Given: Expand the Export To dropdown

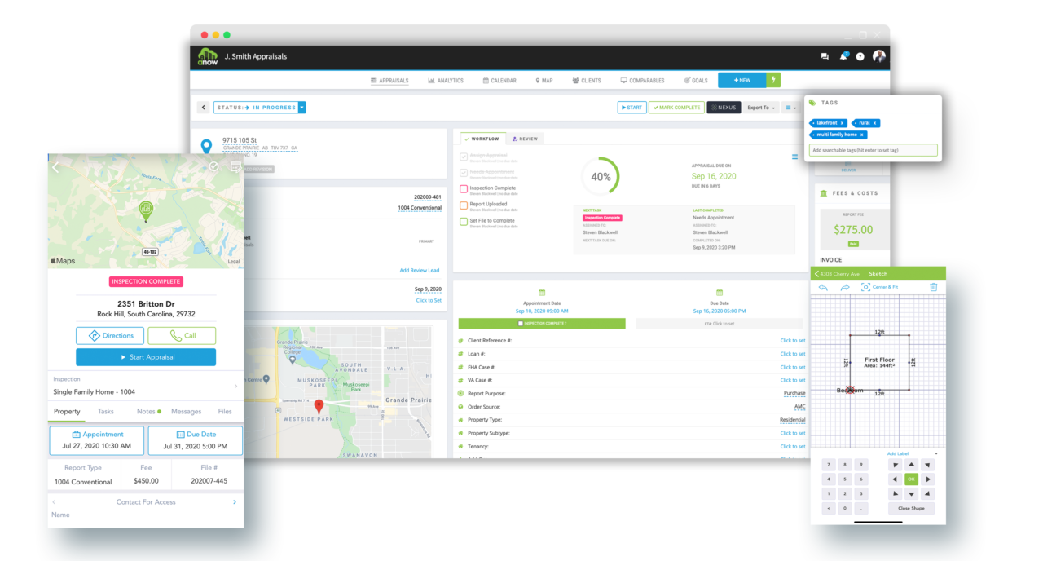Looking at the screenshot, I should 761,108.
